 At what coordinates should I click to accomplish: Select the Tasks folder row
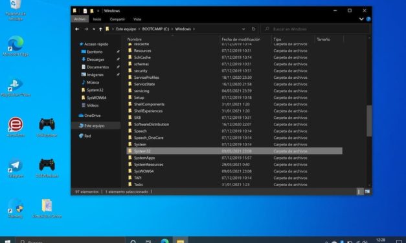234,184
